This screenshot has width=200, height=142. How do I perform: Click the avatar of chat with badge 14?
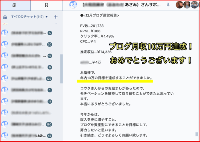coord(5,101)
